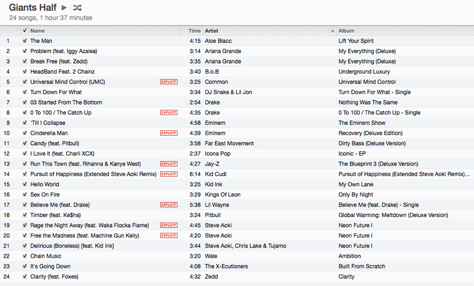Toggle the check-all column header checkbox

[25, 30]
